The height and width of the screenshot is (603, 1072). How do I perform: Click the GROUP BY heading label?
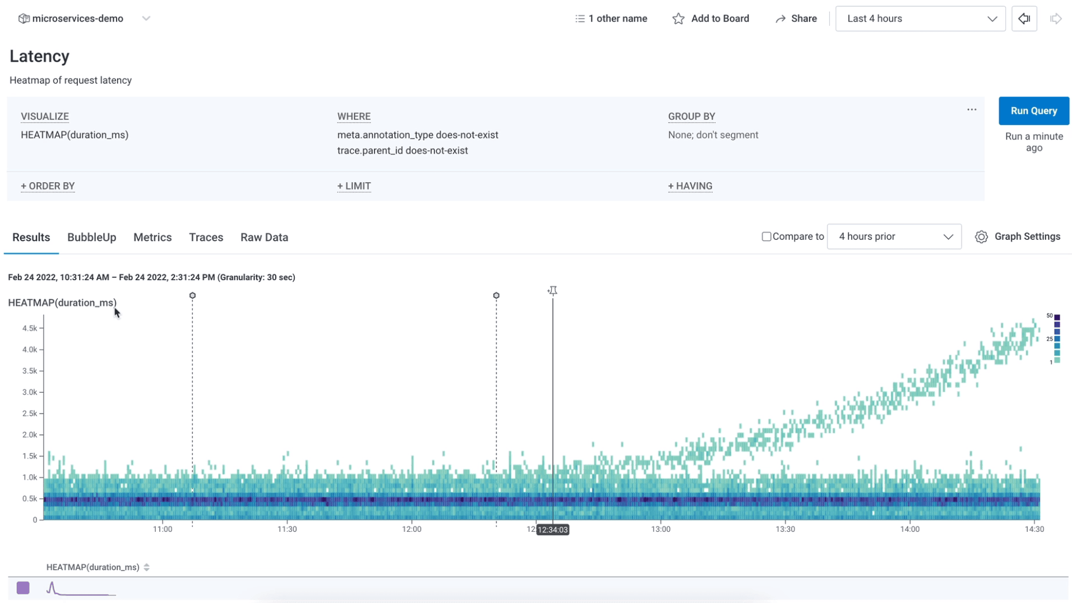tap(691, 117)
